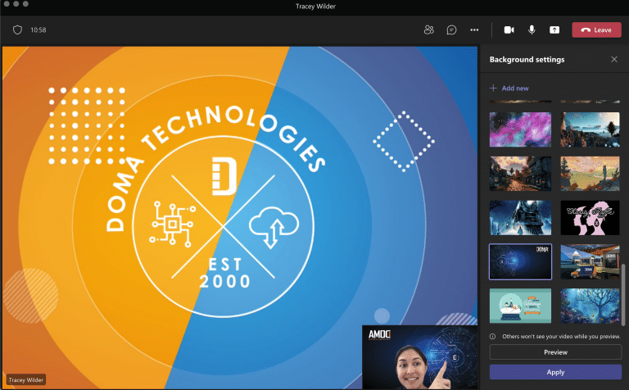Click the Preview button
629x390 pixels.
tap(555, 352)
